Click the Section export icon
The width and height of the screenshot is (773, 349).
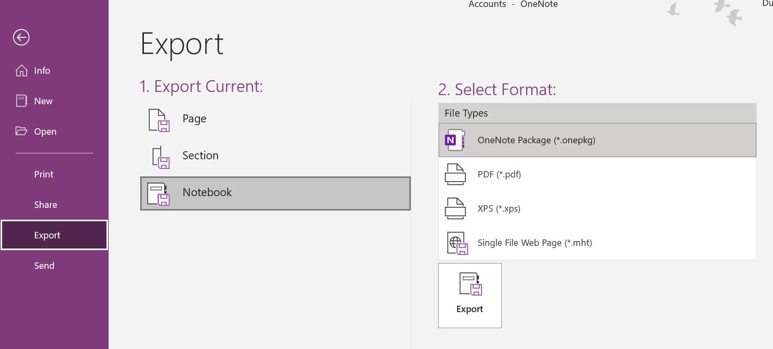(160, 157)
